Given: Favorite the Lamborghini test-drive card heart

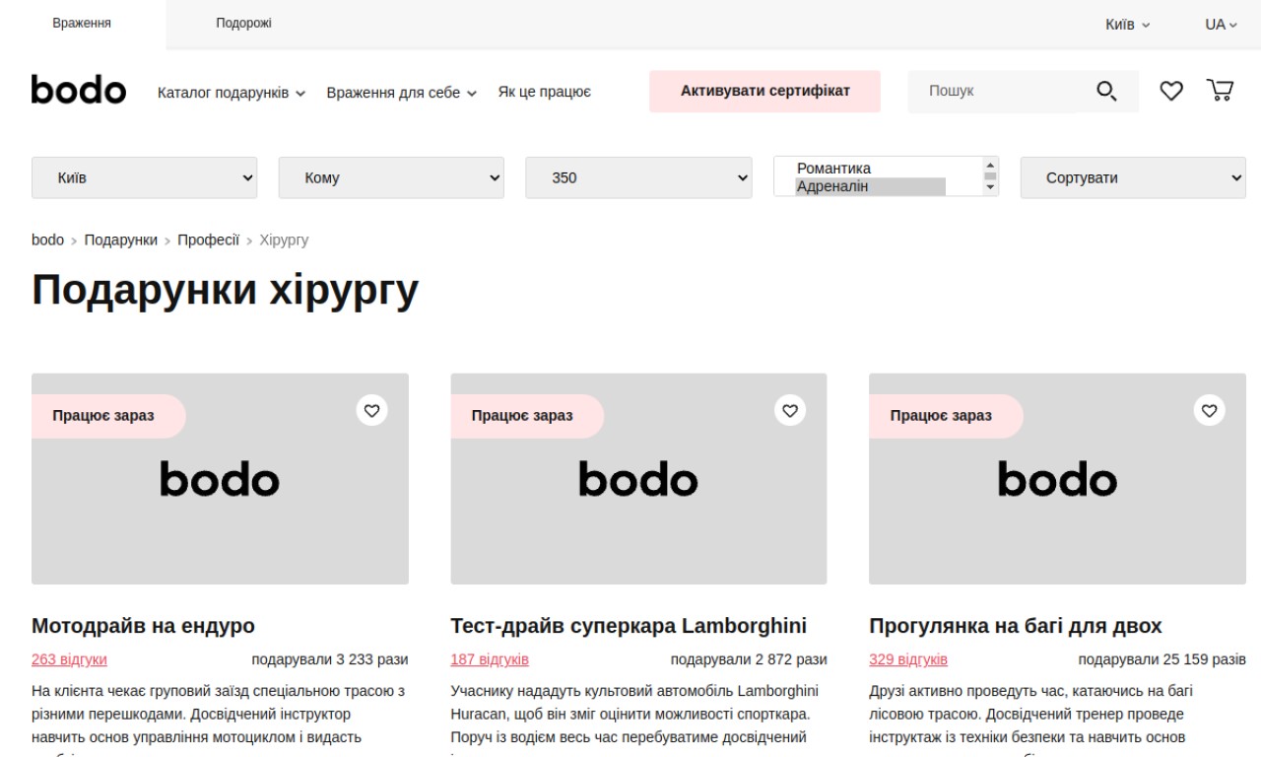Looking at the screenshot, I should 790,410.
